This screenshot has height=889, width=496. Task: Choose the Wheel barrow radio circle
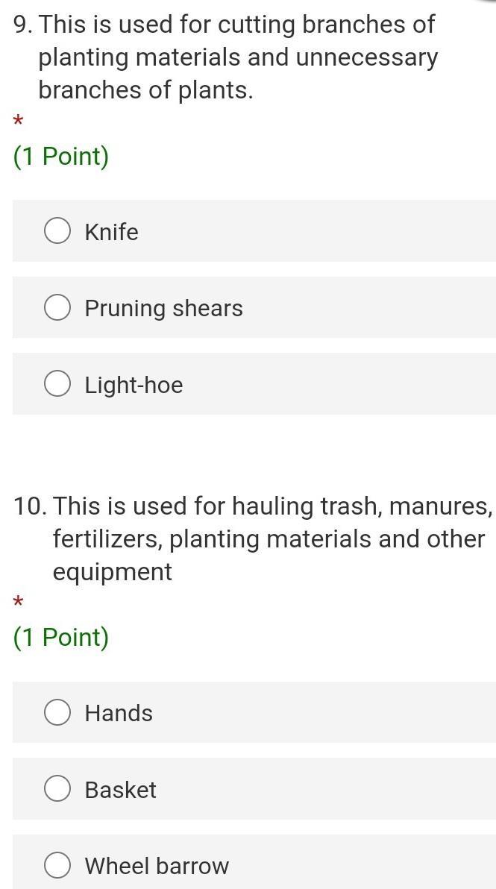click(57, 866)
